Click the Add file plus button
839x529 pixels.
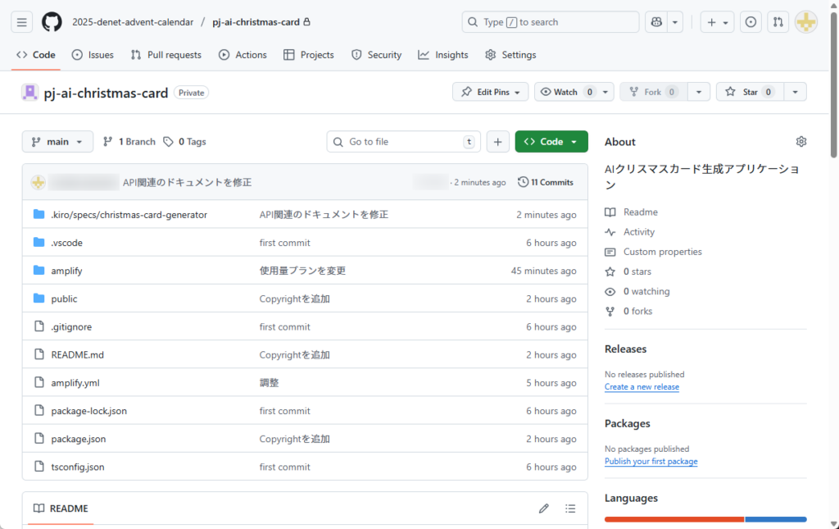497,142
